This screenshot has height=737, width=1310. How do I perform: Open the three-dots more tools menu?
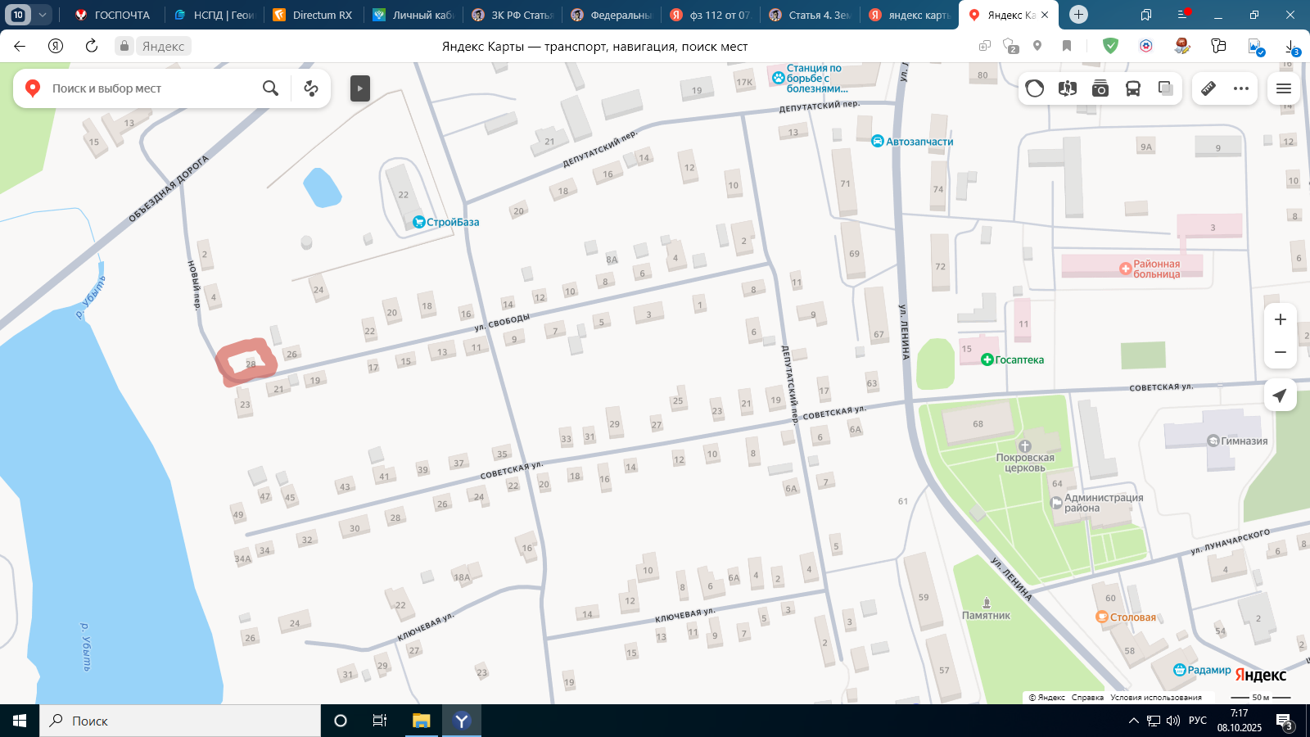point(1241,88)
